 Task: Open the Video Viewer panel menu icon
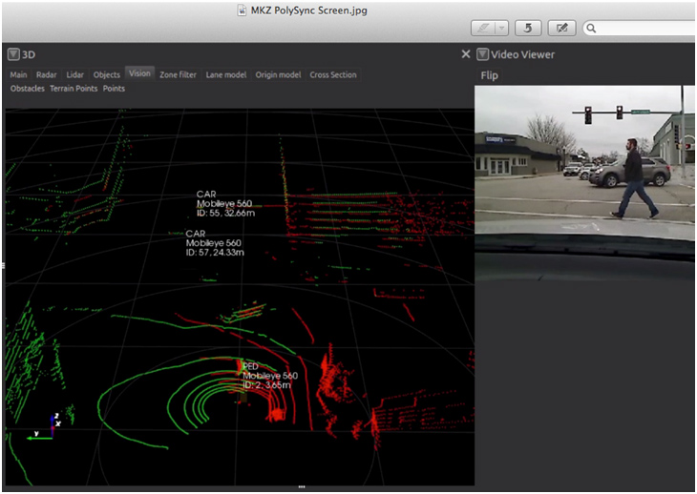click(483, 54)
